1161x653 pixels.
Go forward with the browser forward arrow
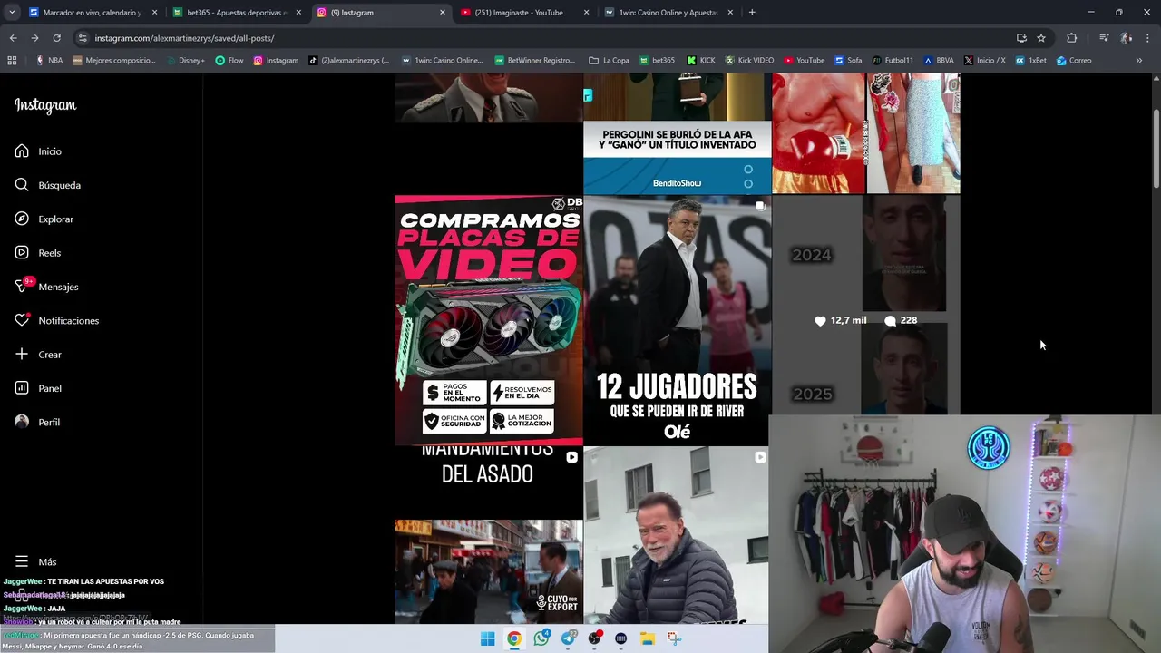(34, 38)
